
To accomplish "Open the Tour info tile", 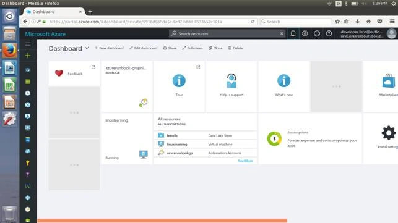I will click(179, 86).
